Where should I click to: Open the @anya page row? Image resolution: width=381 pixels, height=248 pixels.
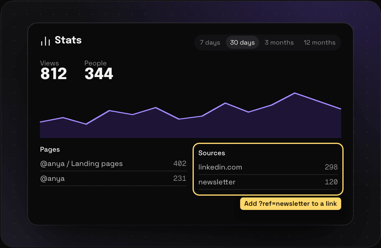113,179
